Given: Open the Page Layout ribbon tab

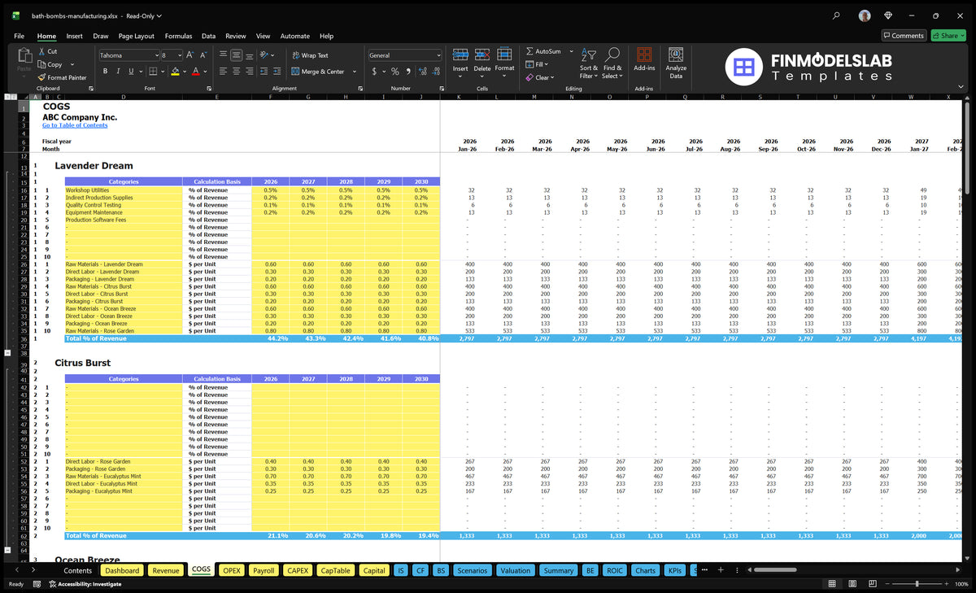Looking at the screenshot, I should tap(136, 36).
